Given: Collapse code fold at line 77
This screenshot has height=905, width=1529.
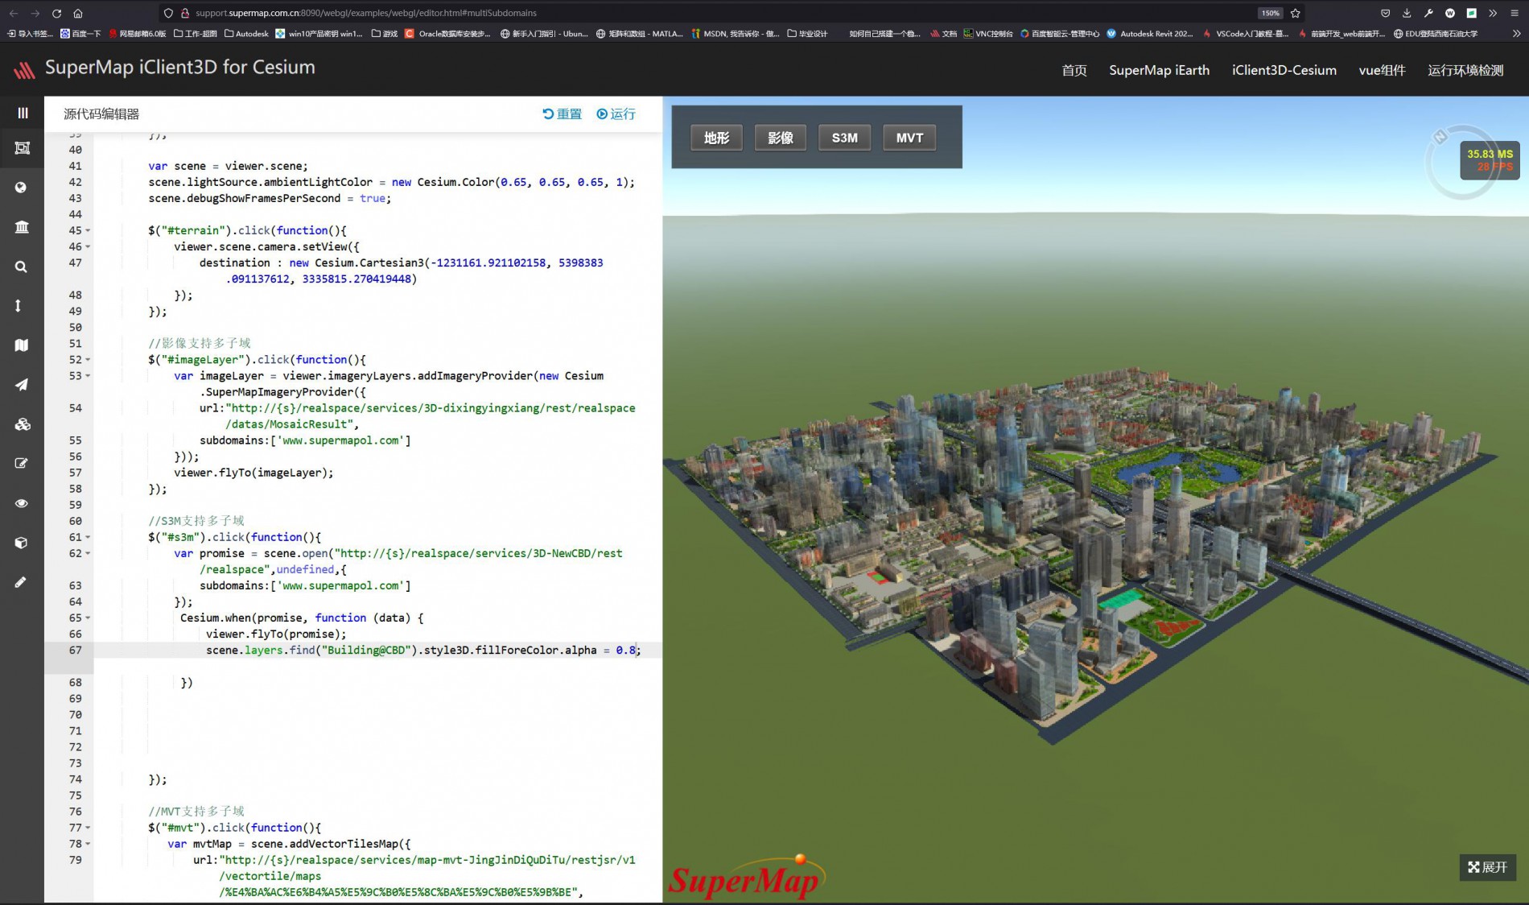Looking at the screenshot, I should tap(88, 828).
